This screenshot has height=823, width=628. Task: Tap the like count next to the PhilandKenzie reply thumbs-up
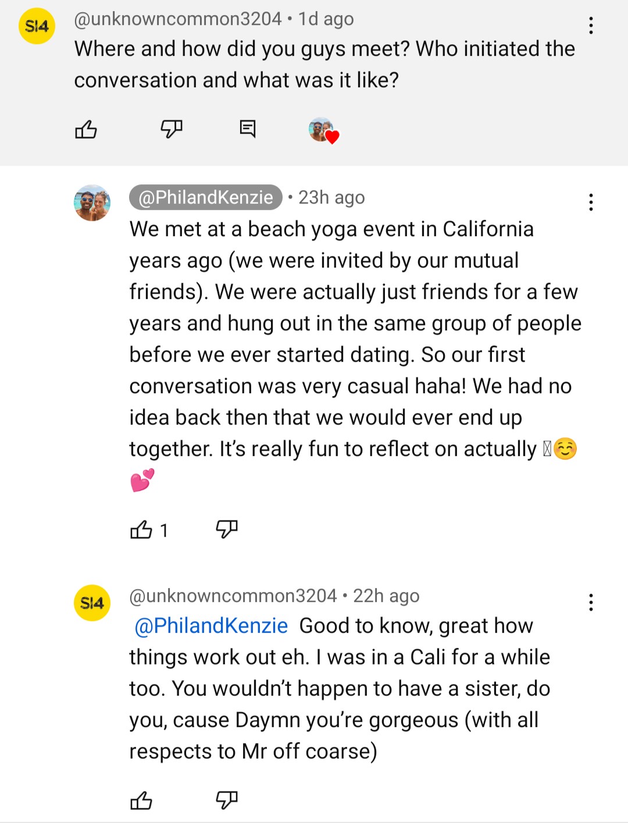[x=164, y=530]
